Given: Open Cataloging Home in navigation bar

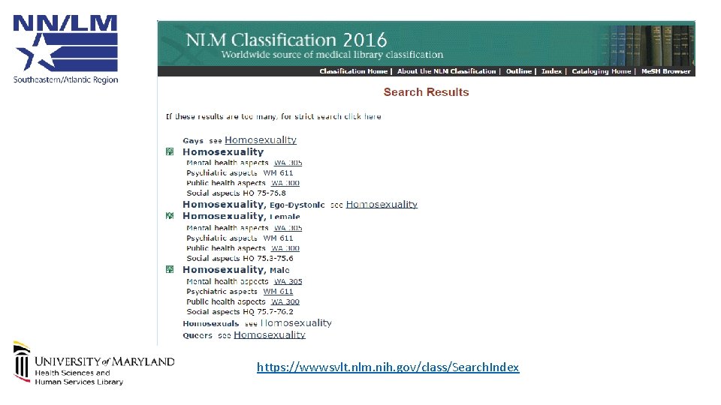Looking at the screenshot, I should click(601, 71).
